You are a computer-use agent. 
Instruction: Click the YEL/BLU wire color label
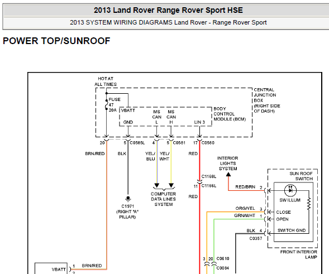(x=150, y=156)
